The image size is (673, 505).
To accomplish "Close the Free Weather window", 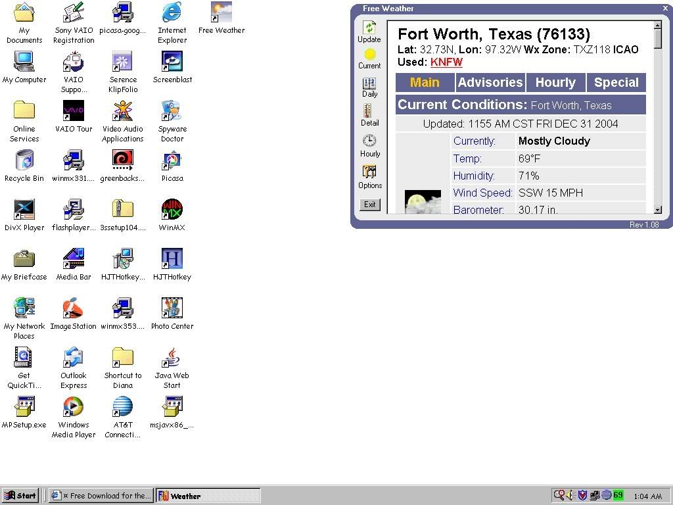I will pos(665,8).
